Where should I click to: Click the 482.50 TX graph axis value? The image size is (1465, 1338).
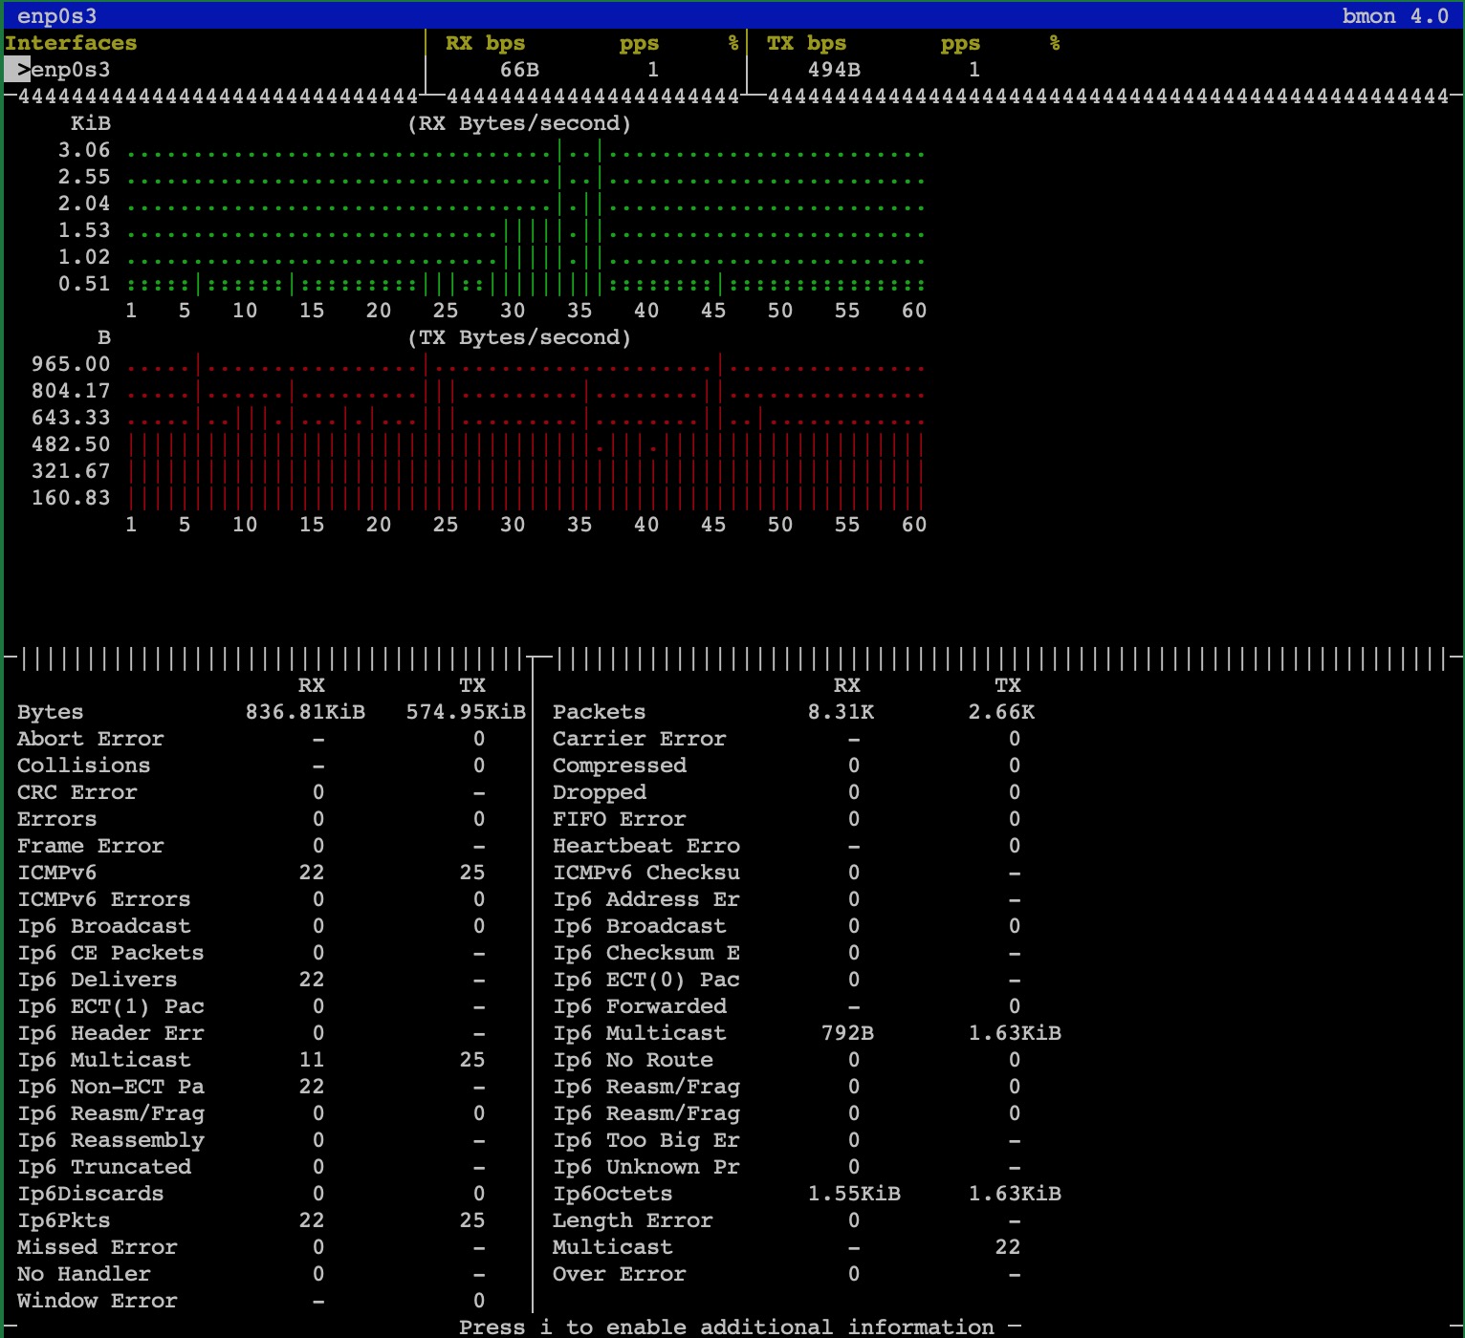(71, 444)
